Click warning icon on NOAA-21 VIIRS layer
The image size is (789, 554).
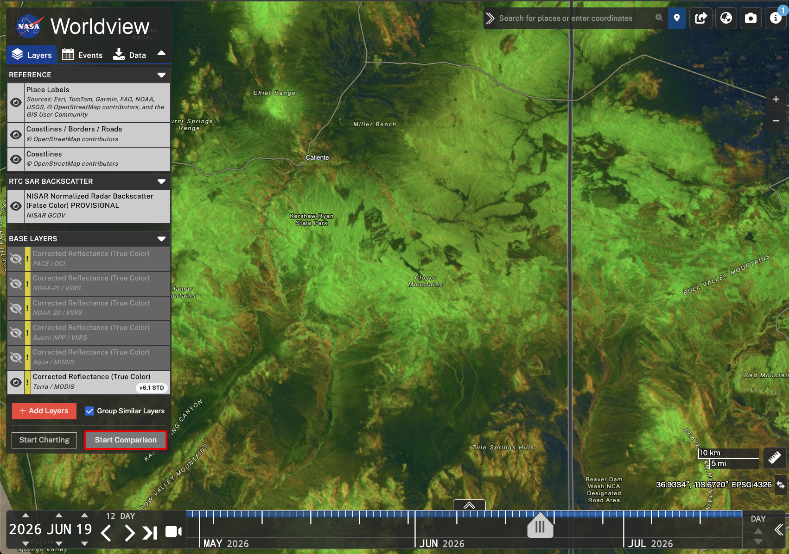click(x=27, y=283)
